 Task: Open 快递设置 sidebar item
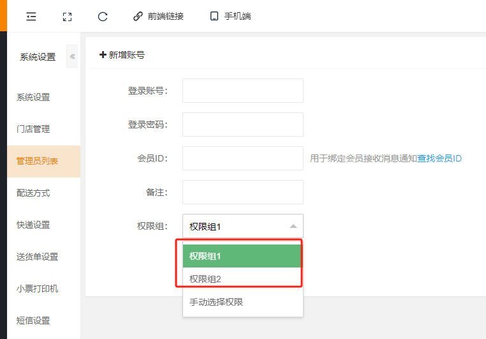33,225
